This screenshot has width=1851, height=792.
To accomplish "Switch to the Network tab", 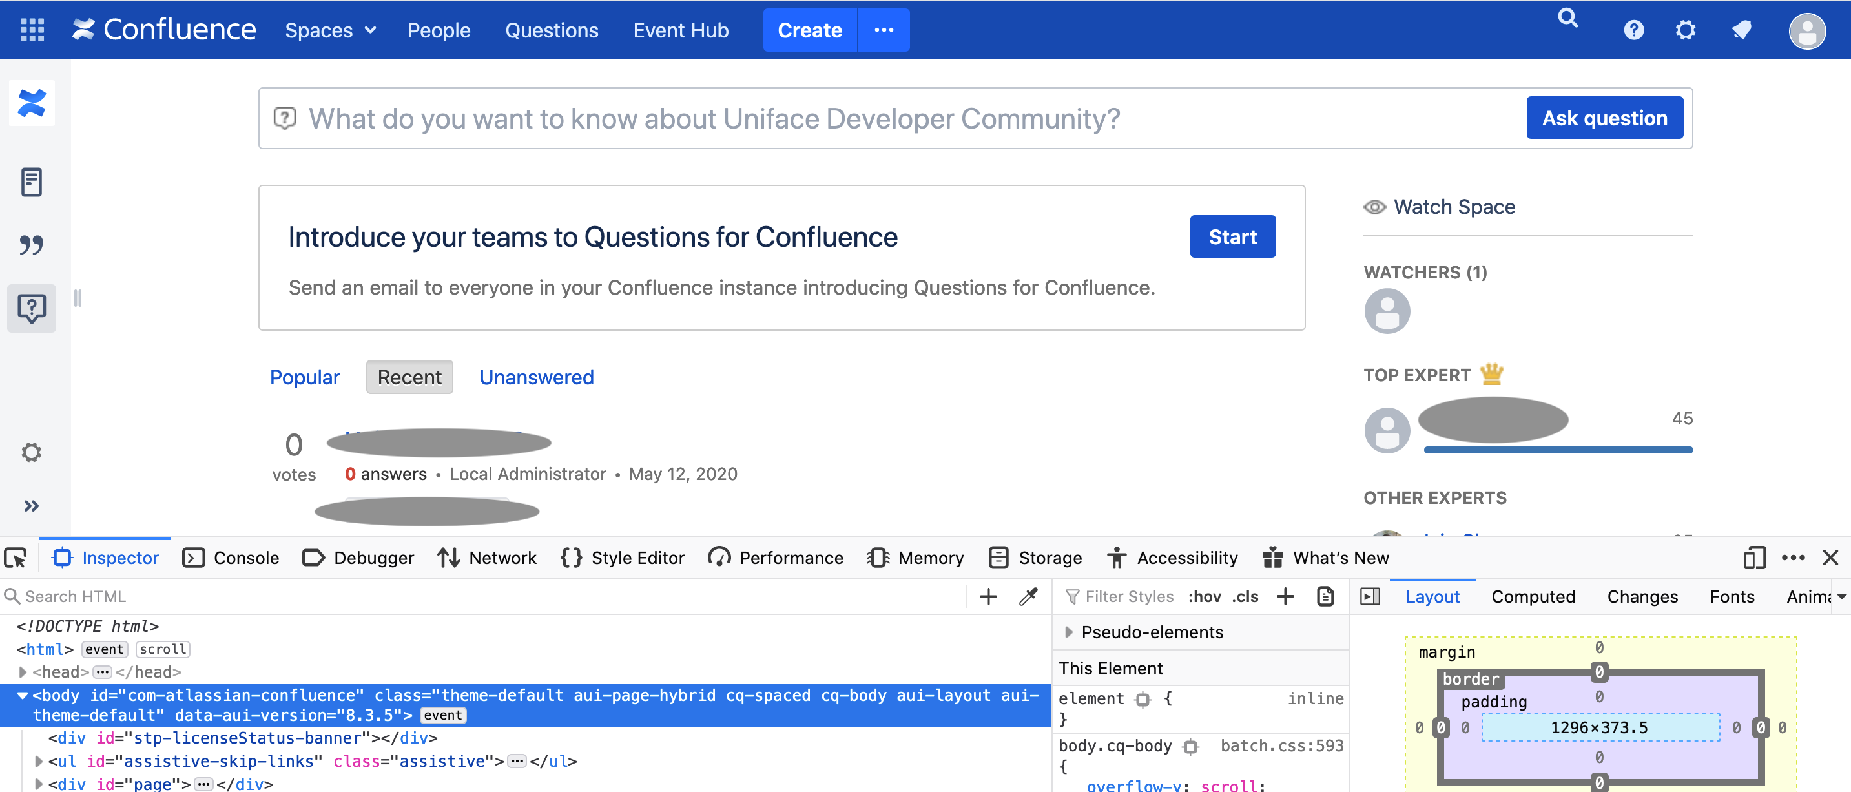I will point(486,558).
